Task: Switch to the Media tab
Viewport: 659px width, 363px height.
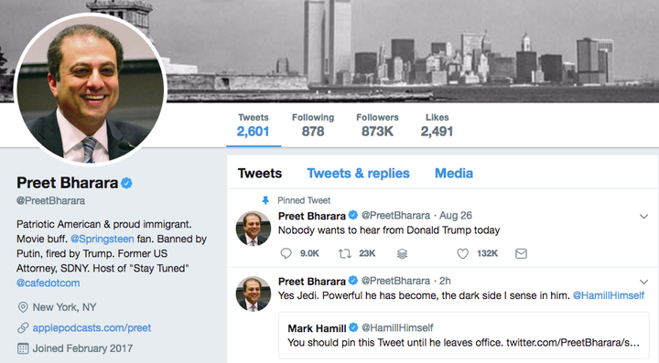Action: pos(453,174)
